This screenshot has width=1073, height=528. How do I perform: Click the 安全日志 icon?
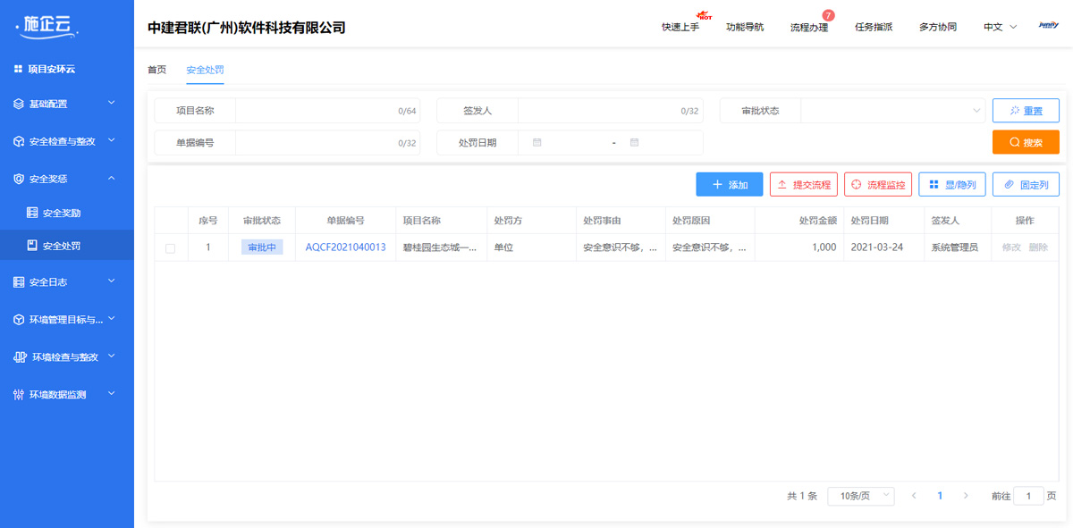tap(19, 281)
